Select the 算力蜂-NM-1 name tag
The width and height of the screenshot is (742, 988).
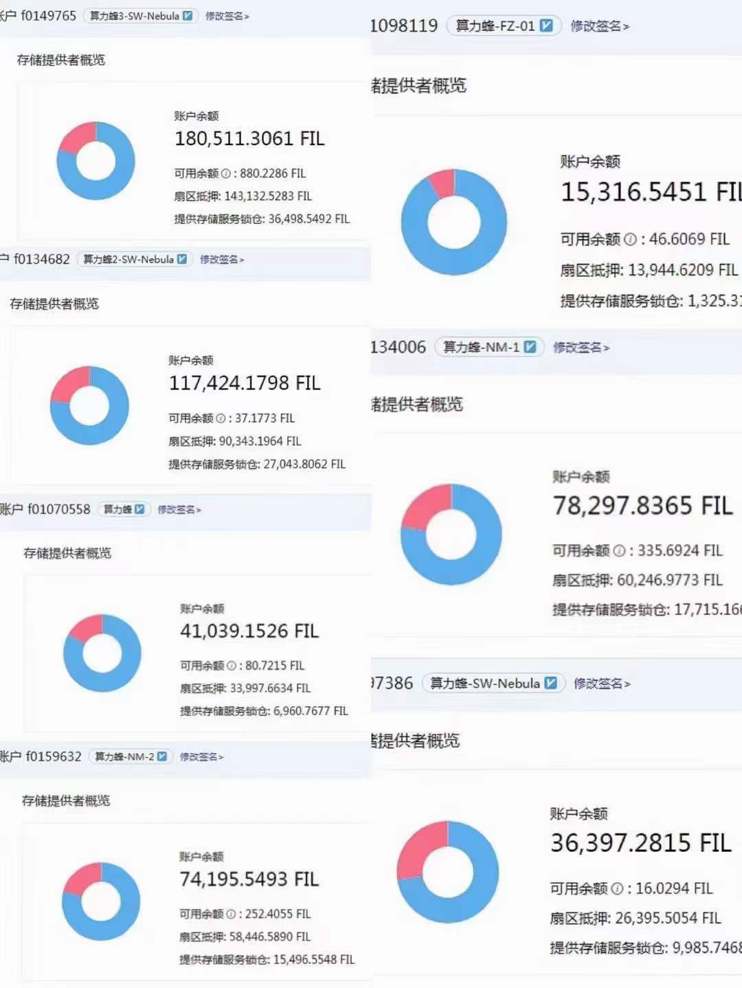coord(489,347)
